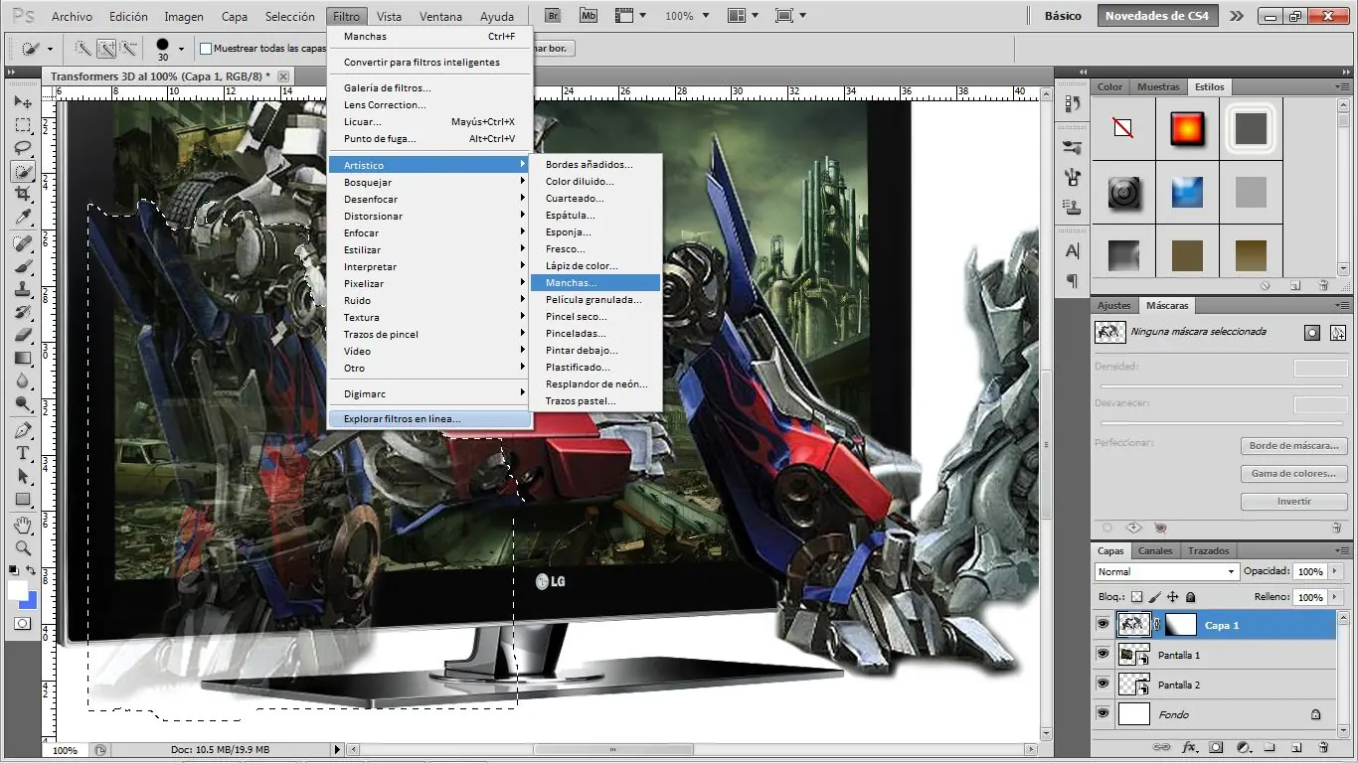This screenshot has height=763, width=1358.
Task: Select the Zoom tool in the toolbox
Action: tap(23, 547)
